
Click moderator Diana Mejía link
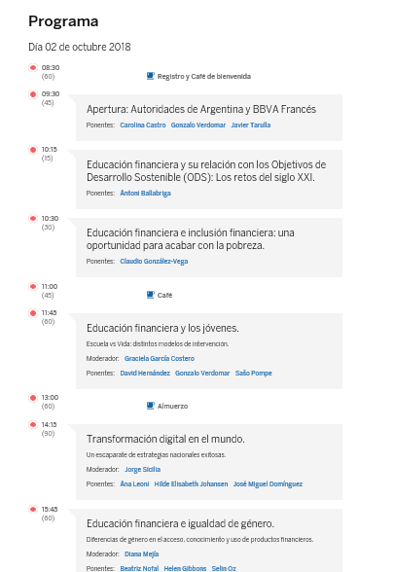point(142,554)
